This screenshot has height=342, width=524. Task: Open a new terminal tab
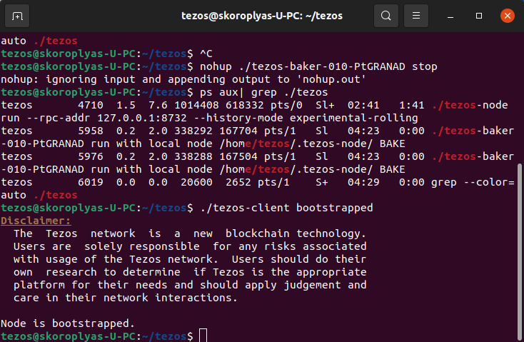[x=17, y=16]
